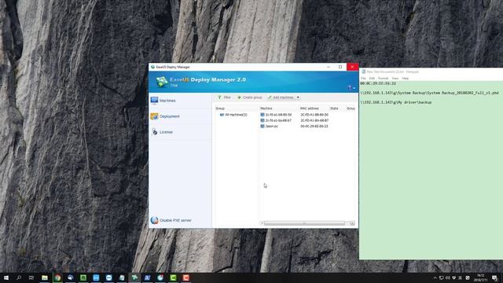Open the help question mark menu
Screen dimensions: 503x283
click(351, 88)
